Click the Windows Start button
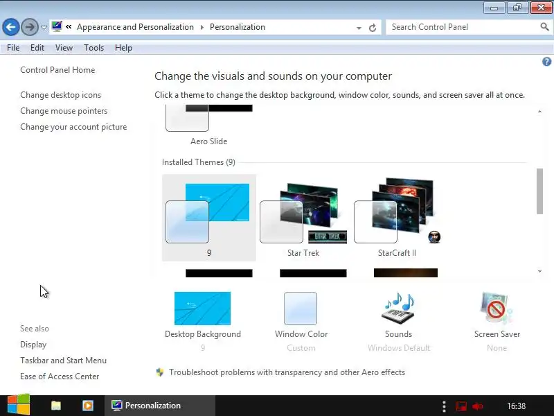The height and width of the screenshot is (416, 554). pos(19,405)
